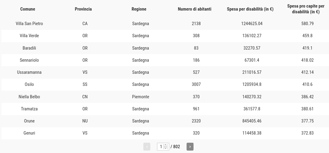Sort by Spesa per disabilità header
This screenshot has height=153, width=329.
(x=250, y=9)
